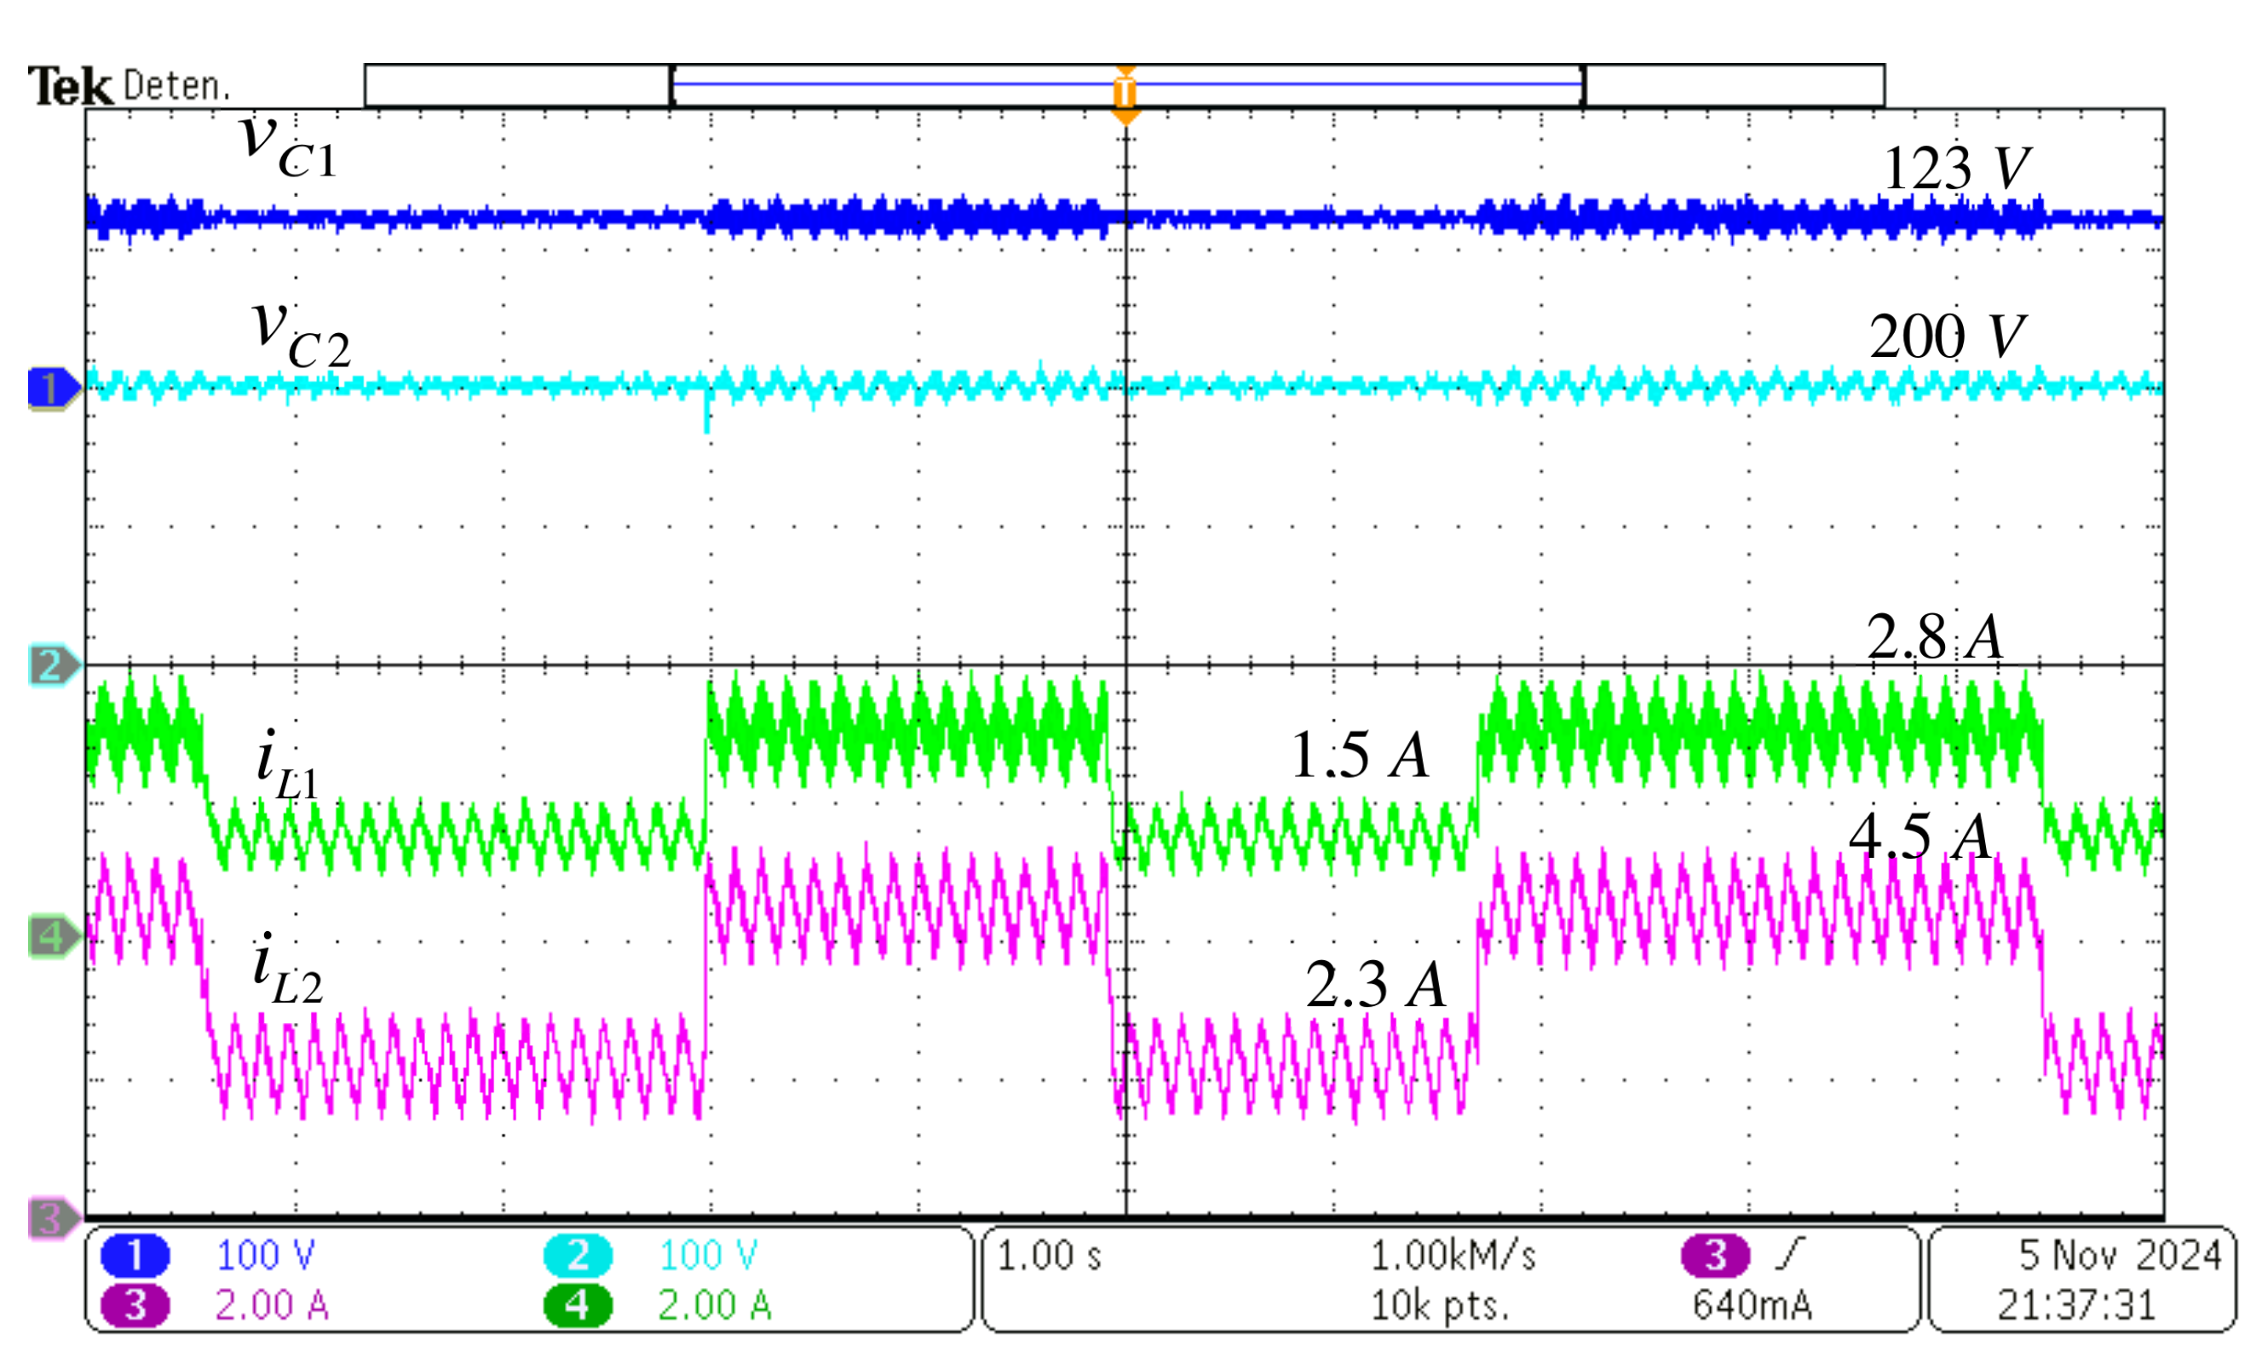Screen dimensions: 2262x1363
Task: Click the iL2 waveform label
Action: (288, 969)
